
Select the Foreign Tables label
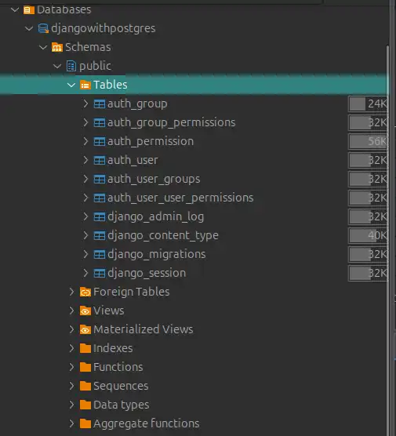click(x=132, y=292)
